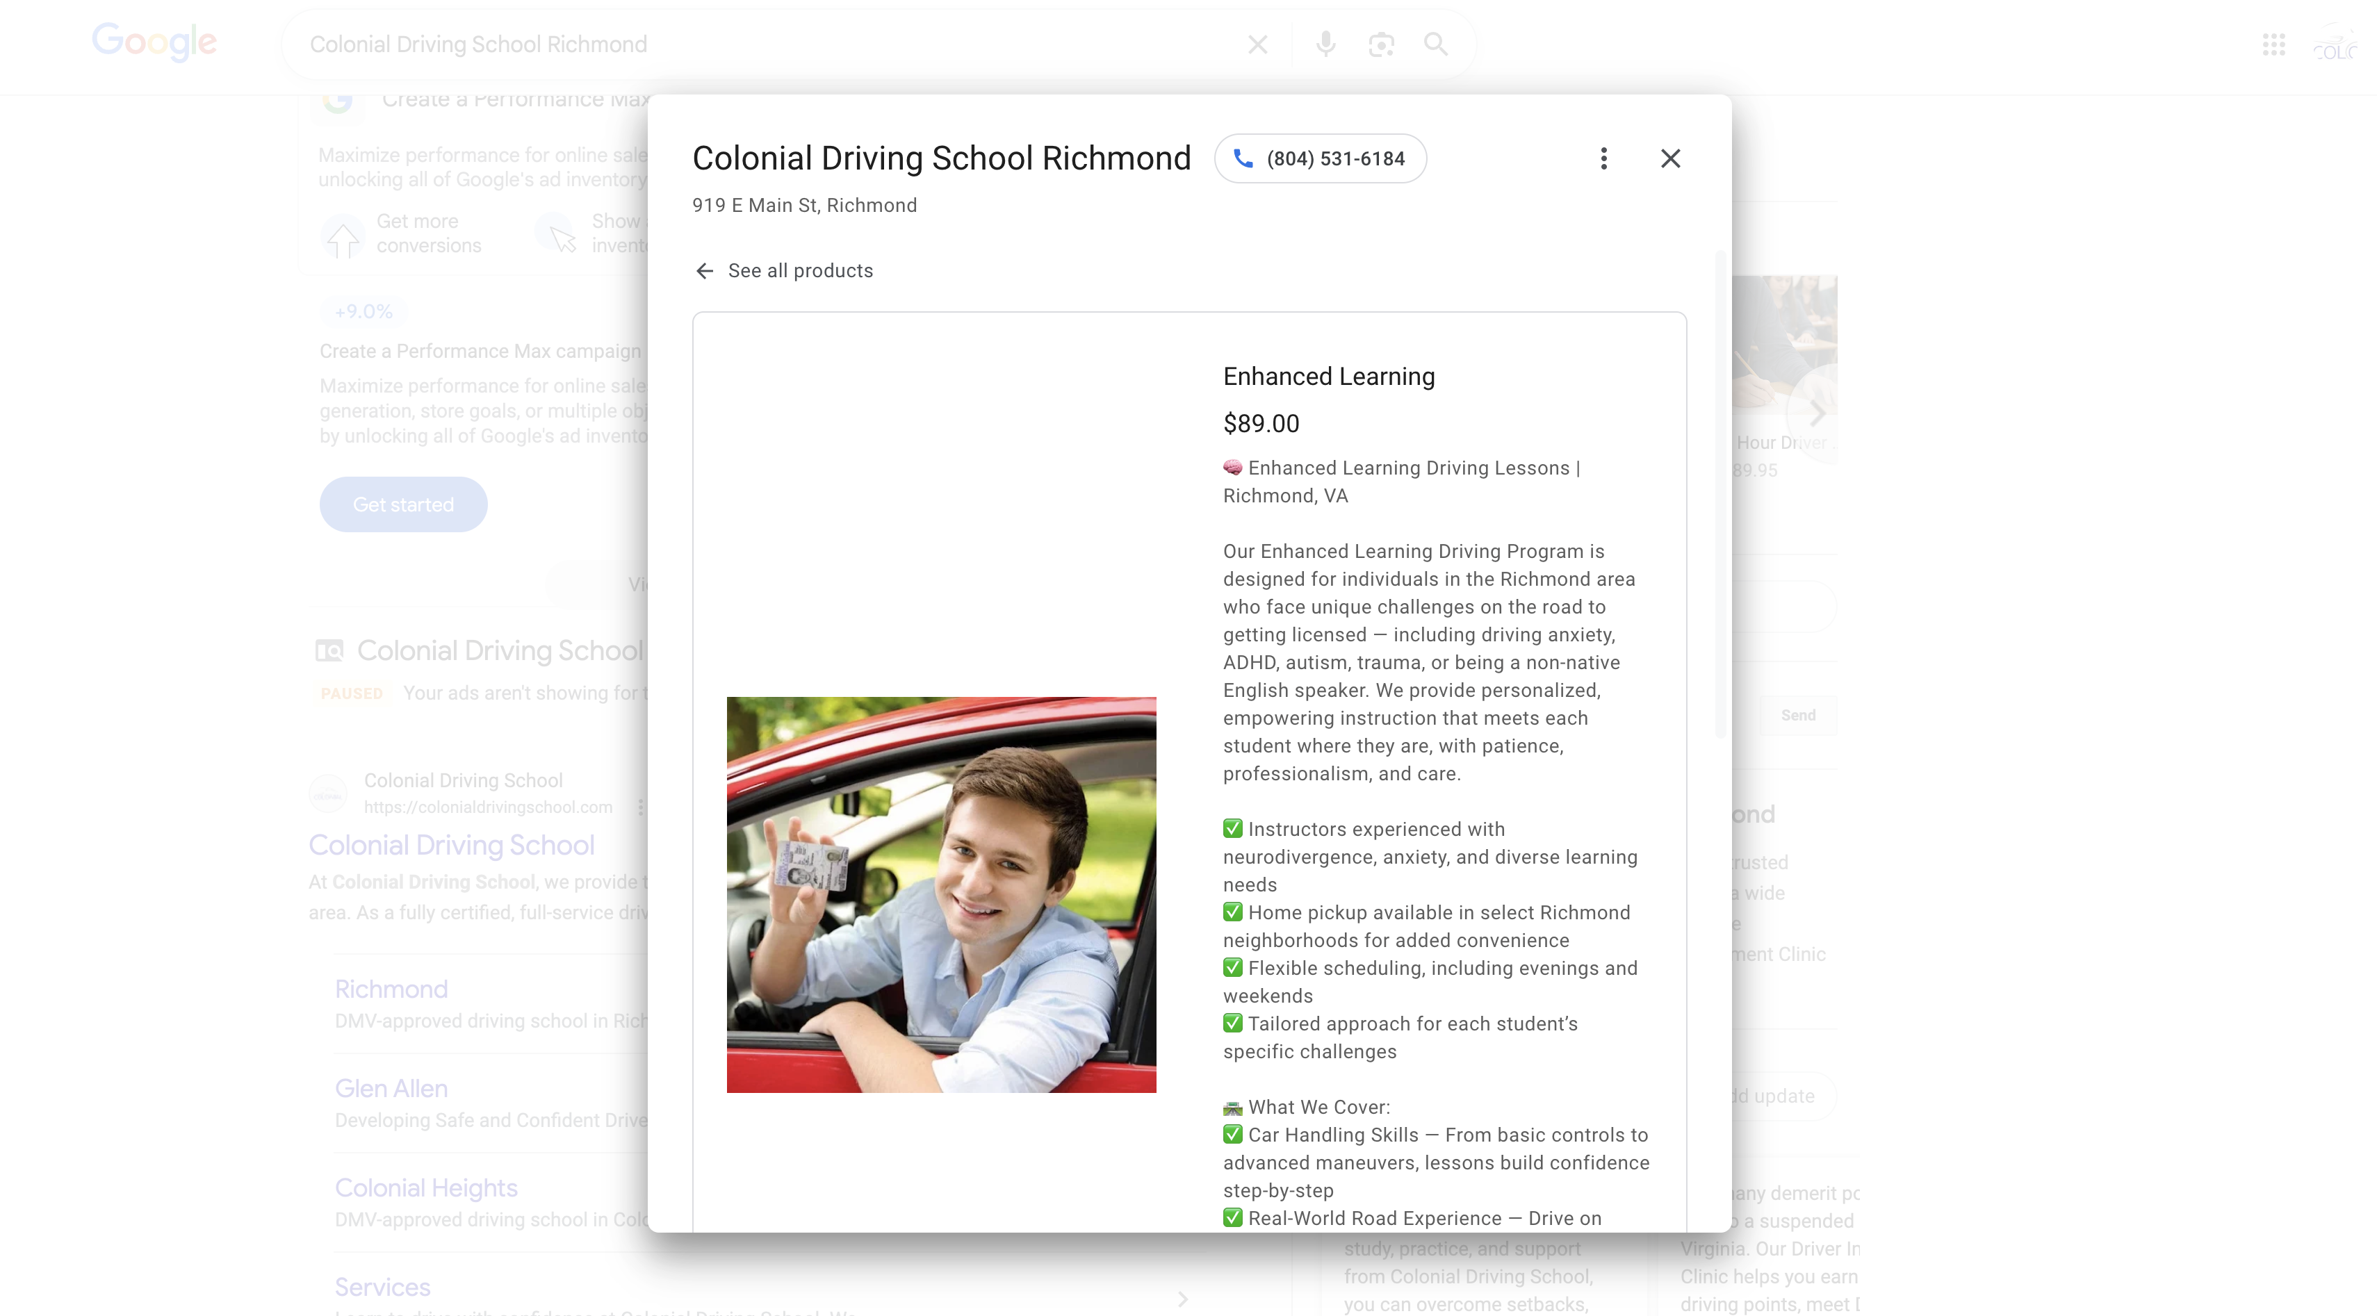The image size is (2377, 1316).
Task: Click the next-arrow on the product carousel
Action: pyautogui.click(x=1816, y=413)
